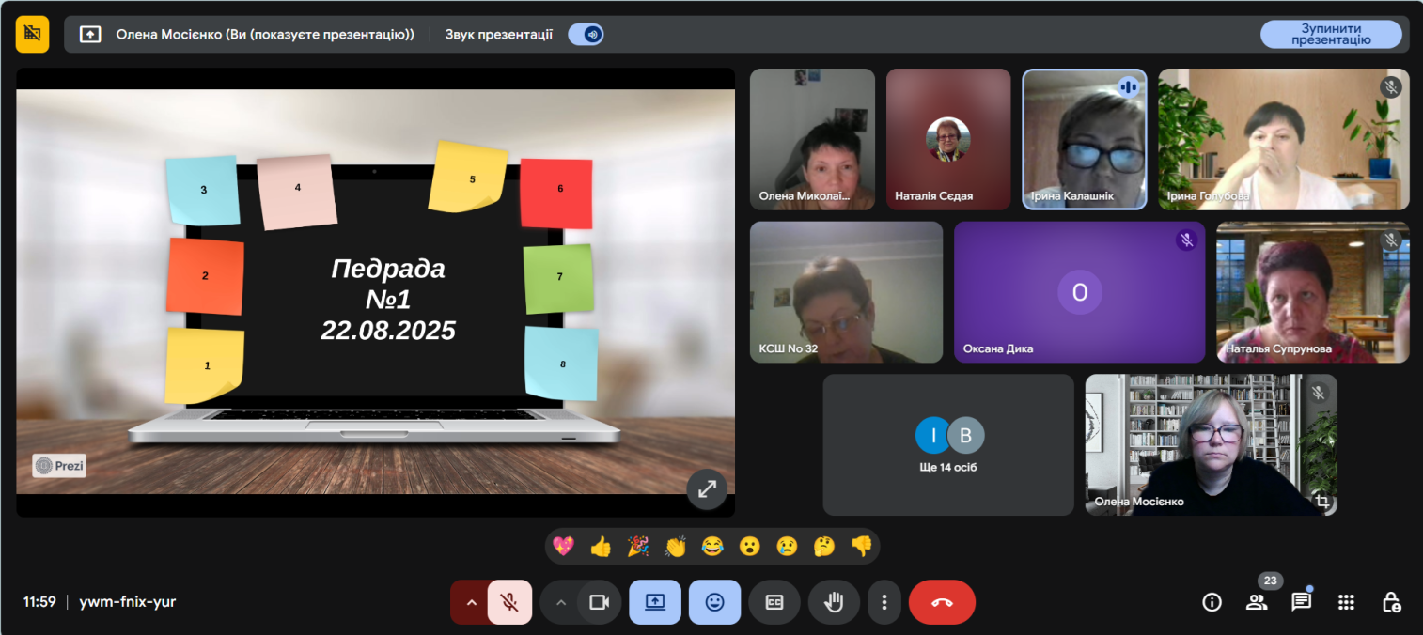The width and height of the screenshot is (1423, 635).
Task: Raise hand using the hand icon
Action: tap(834, 603)
